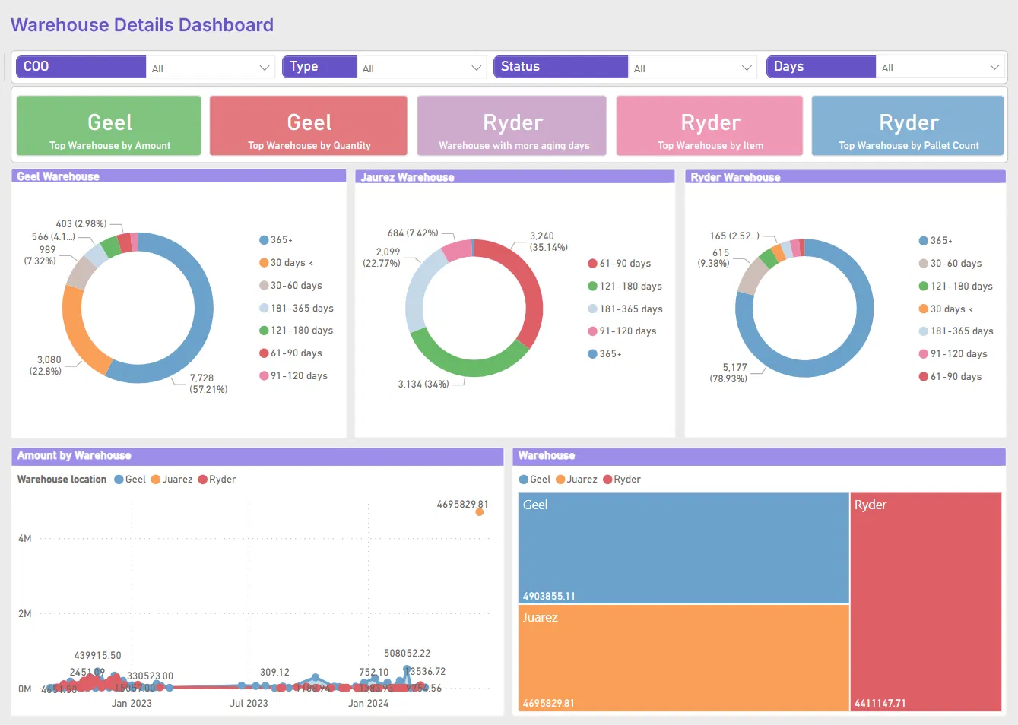Click 30 days < legend dot in Geel chart
Viewport: 1018px width, 725px height.
[264, 263]
